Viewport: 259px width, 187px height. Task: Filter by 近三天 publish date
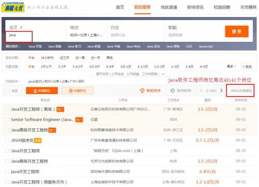click(64, 58)
